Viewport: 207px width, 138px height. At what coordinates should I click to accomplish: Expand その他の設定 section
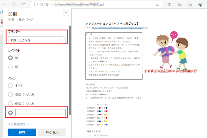18,124
